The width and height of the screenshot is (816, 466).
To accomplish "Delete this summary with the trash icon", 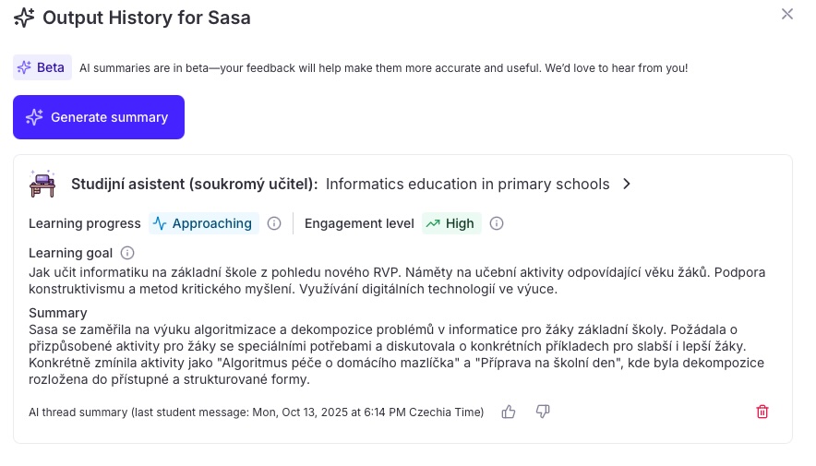I will [x=762, y=412].
